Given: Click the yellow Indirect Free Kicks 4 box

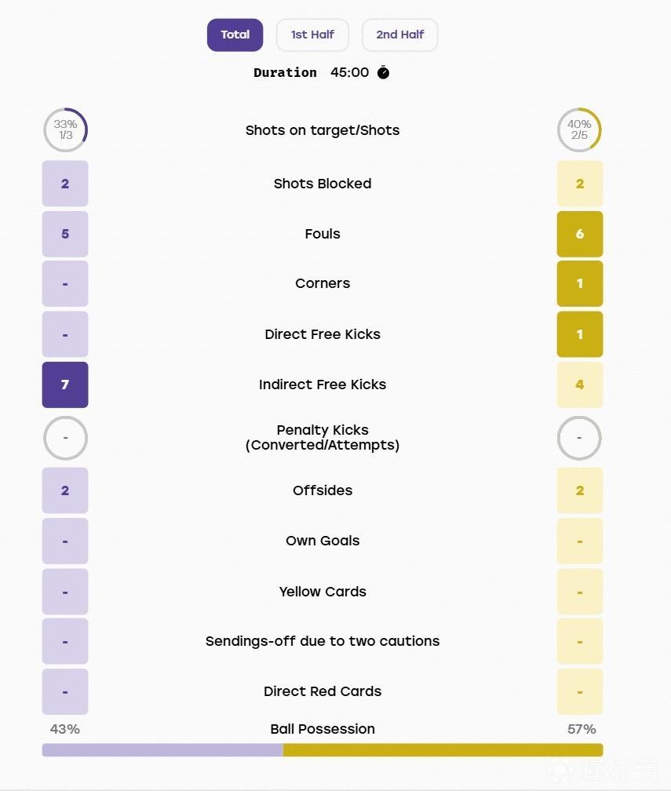Looking at the screenshot, I should [580, 385].
